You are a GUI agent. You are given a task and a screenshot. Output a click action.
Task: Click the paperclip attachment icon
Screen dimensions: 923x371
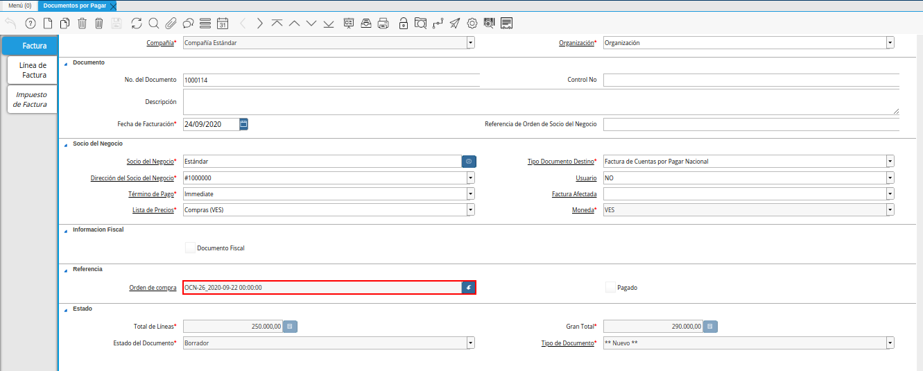click(171, 24)
